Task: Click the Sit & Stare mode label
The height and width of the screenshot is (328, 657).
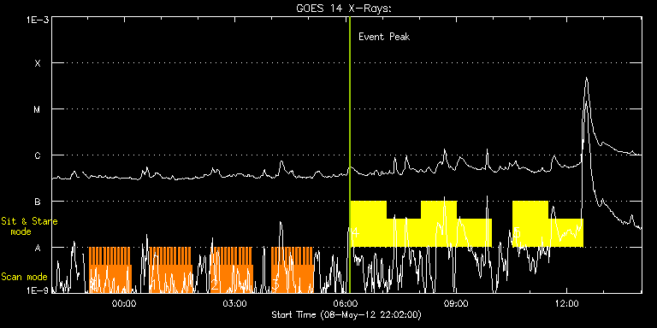Action: coord(29,226)
